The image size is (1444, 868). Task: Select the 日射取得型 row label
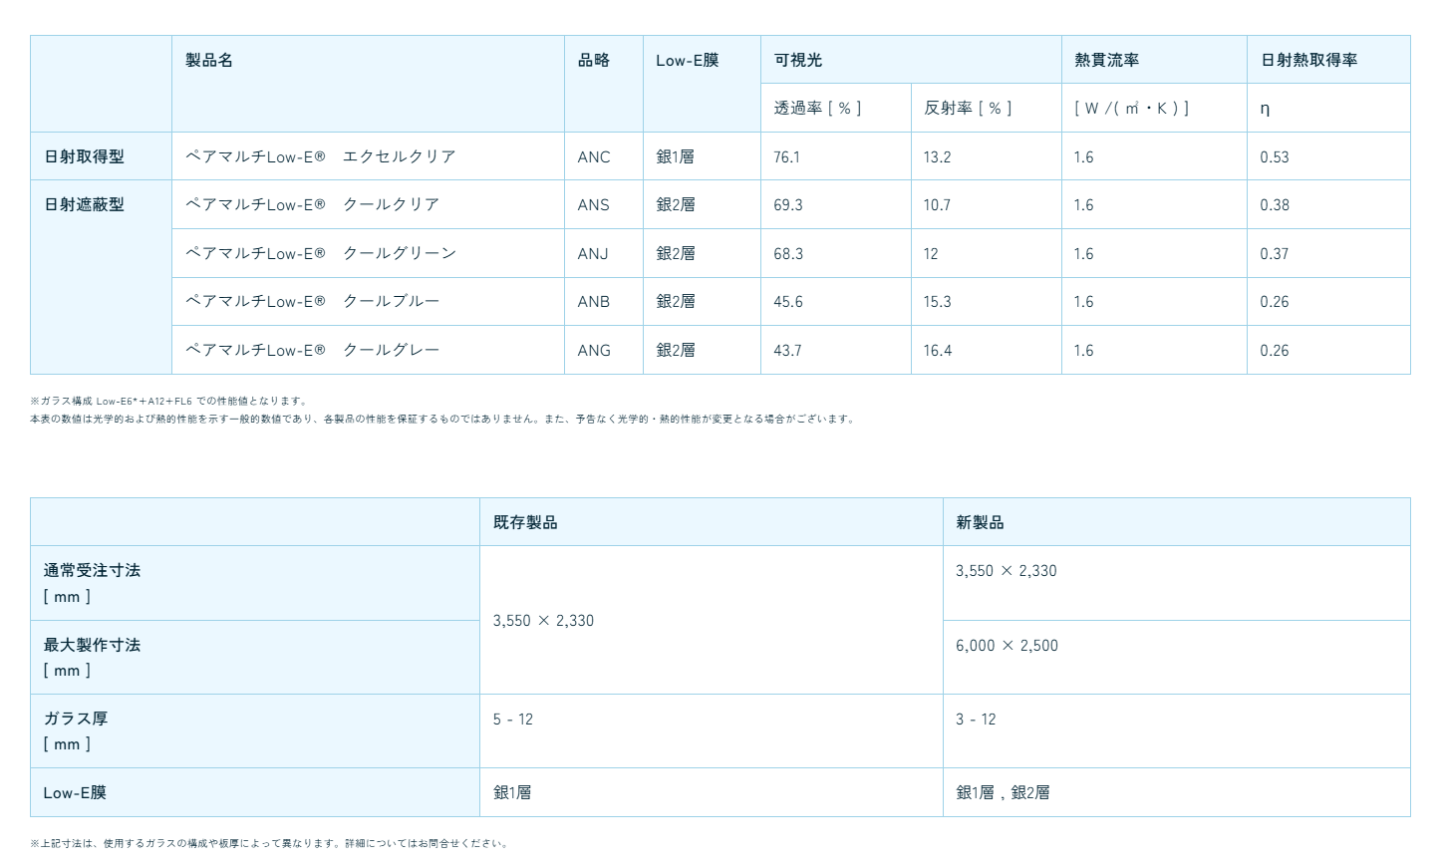pyautogui.click(x=85, y=157)
